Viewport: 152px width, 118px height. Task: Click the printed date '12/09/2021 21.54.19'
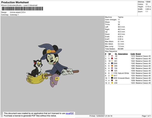[104, 116]
